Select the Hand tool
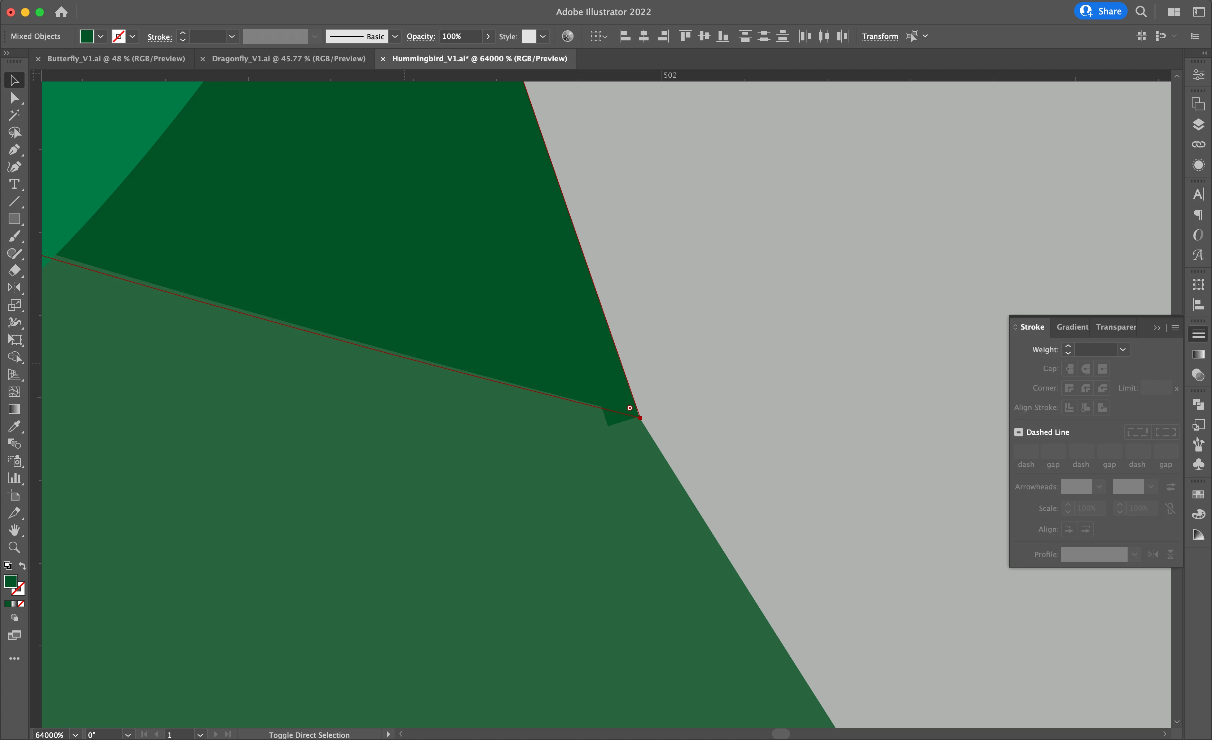 14,530
